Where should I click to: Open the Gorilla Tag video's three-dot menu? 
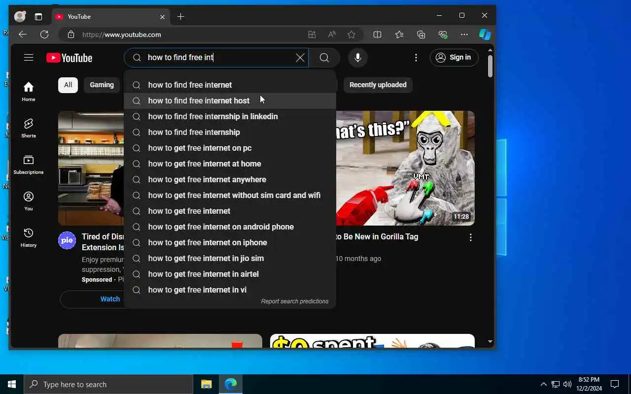(471, 237)
